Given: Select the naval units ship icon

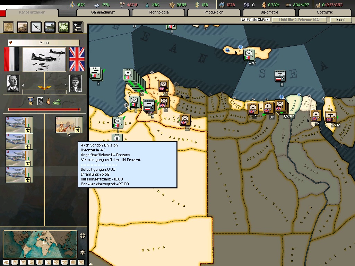Looking at the screenshot, I should point(50,27).
